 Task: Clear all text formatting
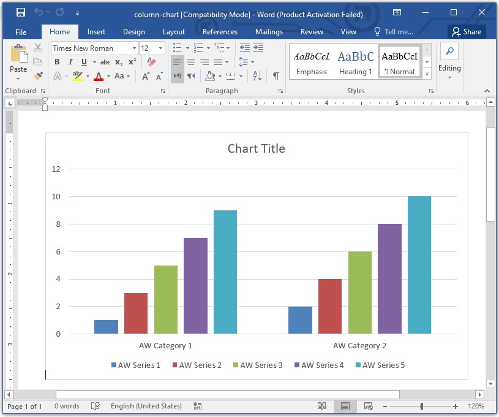click(151, 62)
